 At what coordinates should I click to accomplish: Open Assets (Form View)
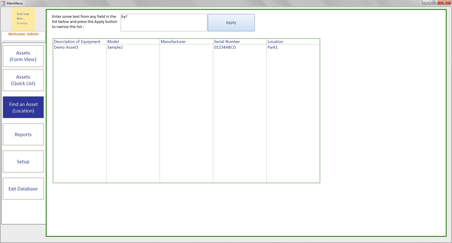pyautogui.click(x=23, y=56)
